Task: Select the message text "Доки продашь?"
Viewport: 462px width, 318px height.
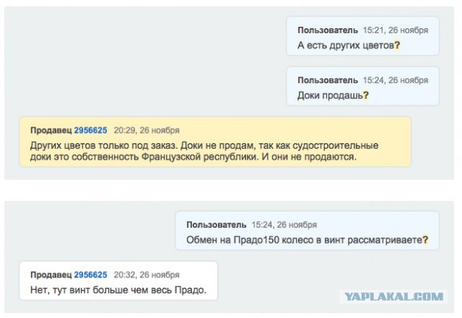Action: tap(330, 95)
